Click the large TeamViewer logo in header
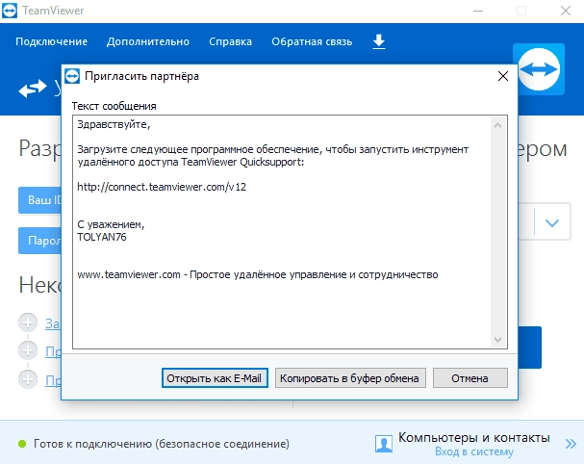 click(539, 69)
